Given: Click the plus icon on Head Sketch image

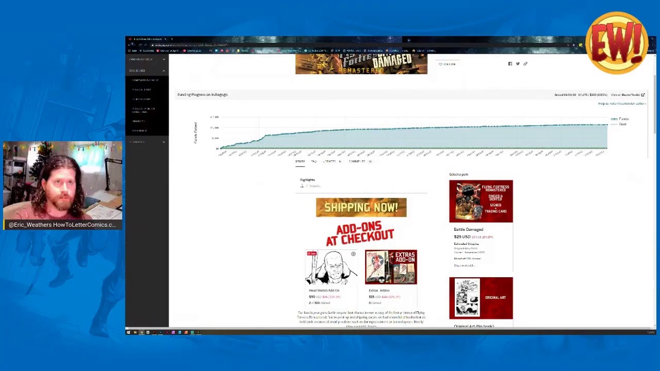Looking at the screenshot, I should coord(353,254).
